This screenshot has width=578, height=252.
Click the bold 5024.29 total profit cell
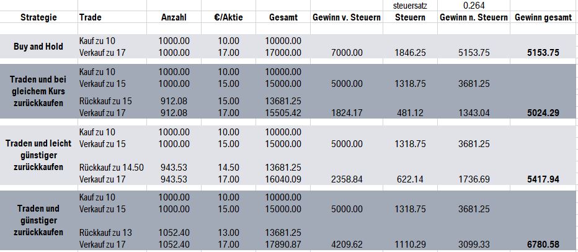[543, 112]
